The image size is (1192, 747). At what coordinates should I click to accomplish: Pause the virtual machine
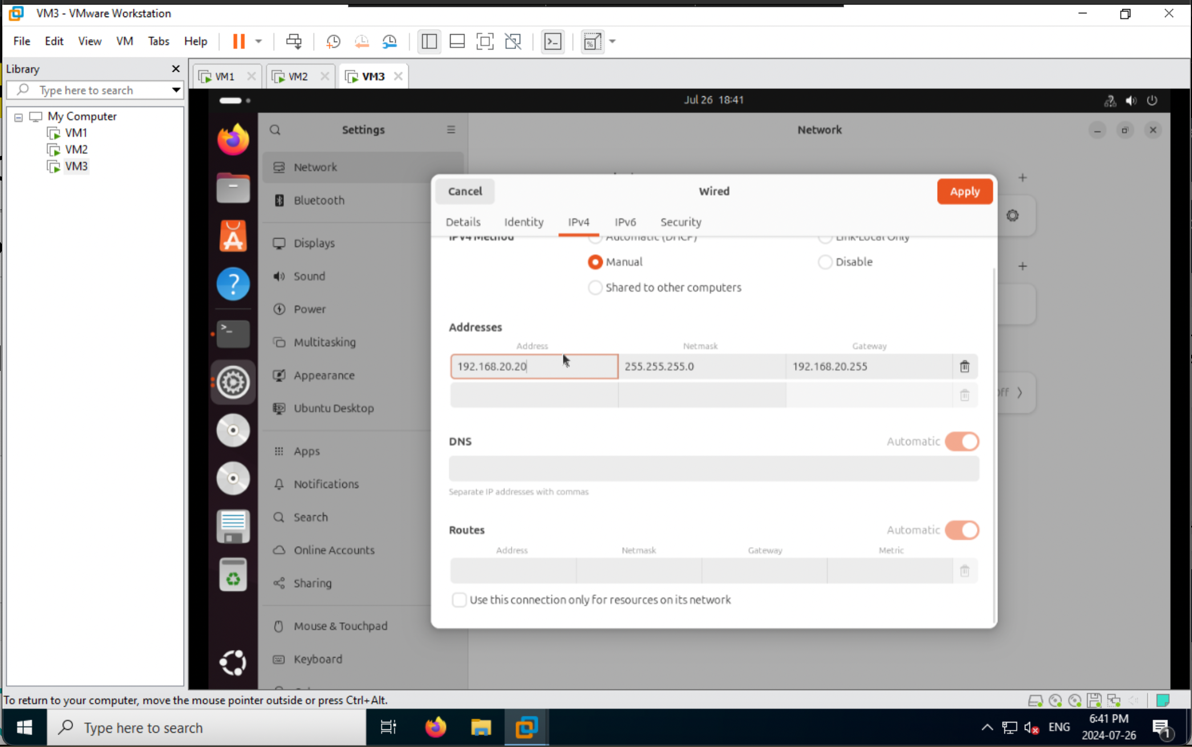click(x=238, y=41)
